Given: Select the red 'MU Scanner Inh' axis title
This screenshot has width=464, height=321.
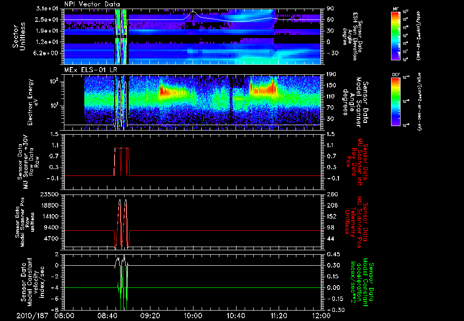Looking at the screenshot, I should [x=358, y=162].
